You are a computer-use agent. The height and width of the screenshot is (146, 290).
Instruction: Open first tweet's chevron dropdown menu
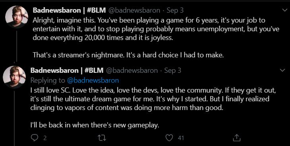pyautogui.click(x=285, y=10)
